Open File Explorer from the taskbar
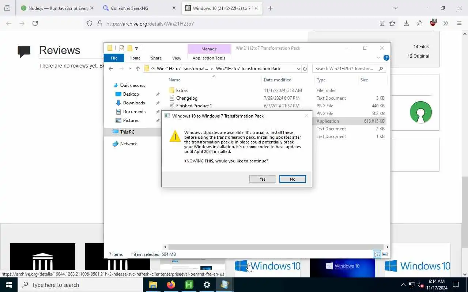Image resolution: width=468 pixels, height=292 pixels. pyautogui.click(x=153, y=285)
